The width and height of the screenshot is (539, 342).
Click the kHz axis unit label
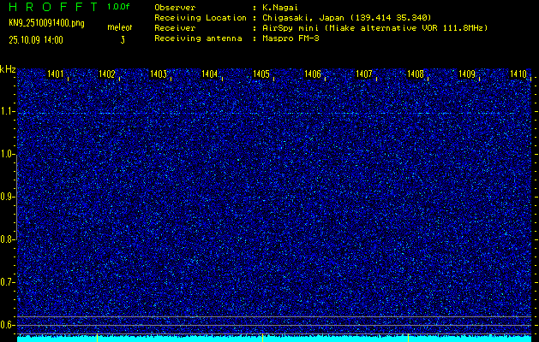(8, 69)
